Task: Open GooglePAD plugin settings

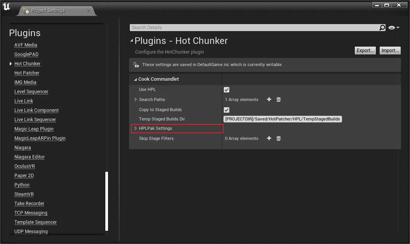Action: 26,54
